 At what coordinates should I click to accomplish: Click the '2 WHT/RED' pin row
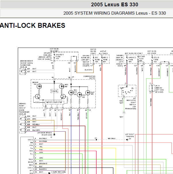[41, 141]
